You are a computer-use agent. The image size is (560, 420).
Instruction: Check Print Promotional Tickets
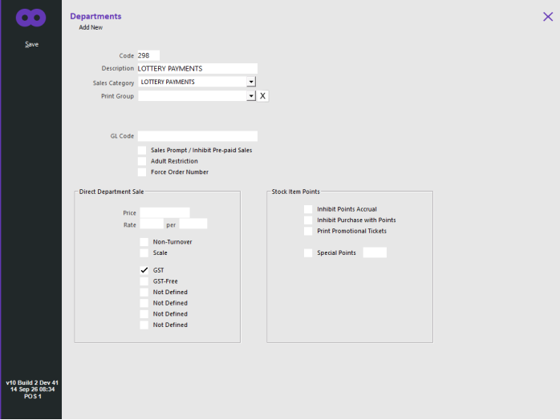(308, 231)
